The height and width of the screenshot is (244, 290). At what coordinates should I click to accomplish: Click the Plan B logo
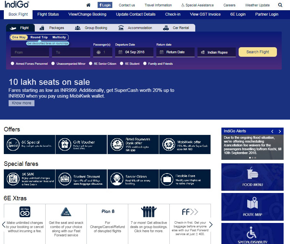(x=108, y=211)
